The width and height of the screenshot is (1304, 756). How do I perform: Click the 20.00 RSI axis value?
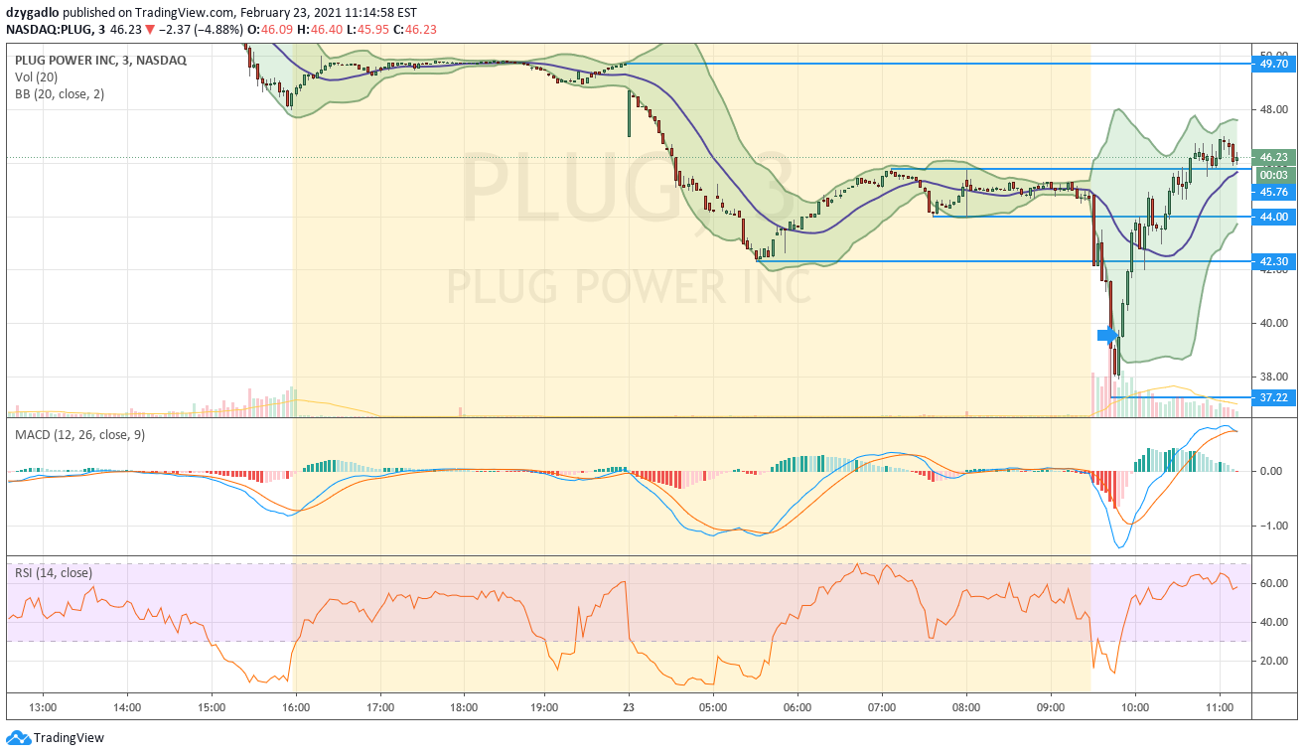[1273, 662]
